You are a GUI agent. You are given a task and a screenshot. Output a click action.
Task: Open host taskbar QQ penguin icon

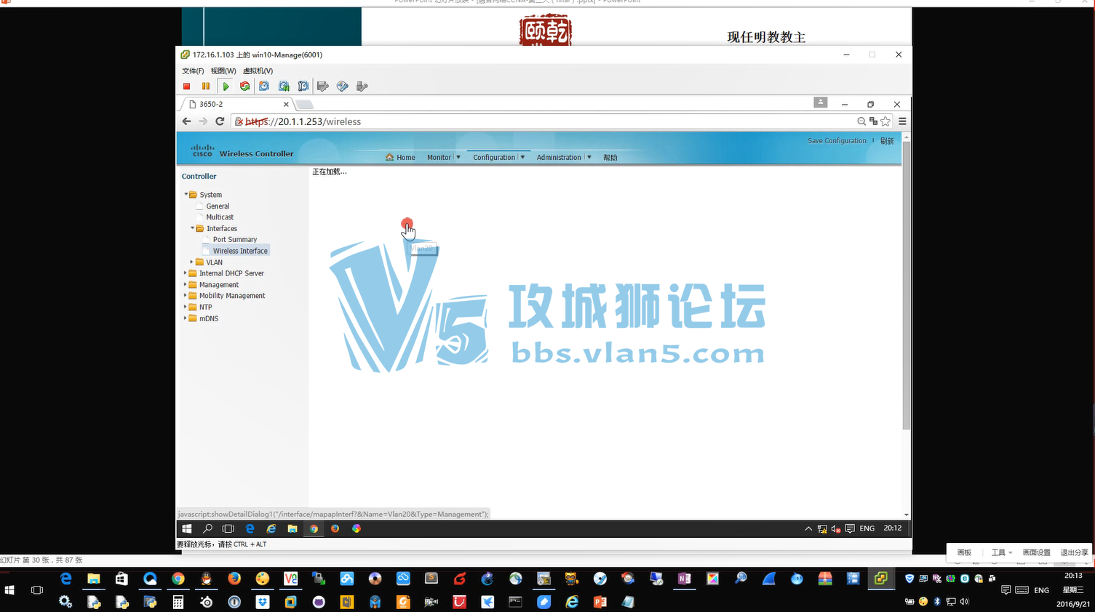click(x=206, y=579)
